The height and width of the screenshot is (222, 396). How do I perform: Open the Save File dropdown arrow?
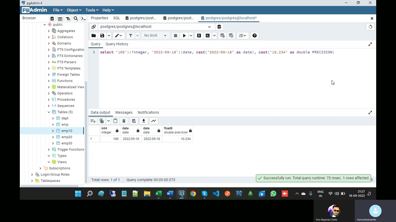click(109, 35)
